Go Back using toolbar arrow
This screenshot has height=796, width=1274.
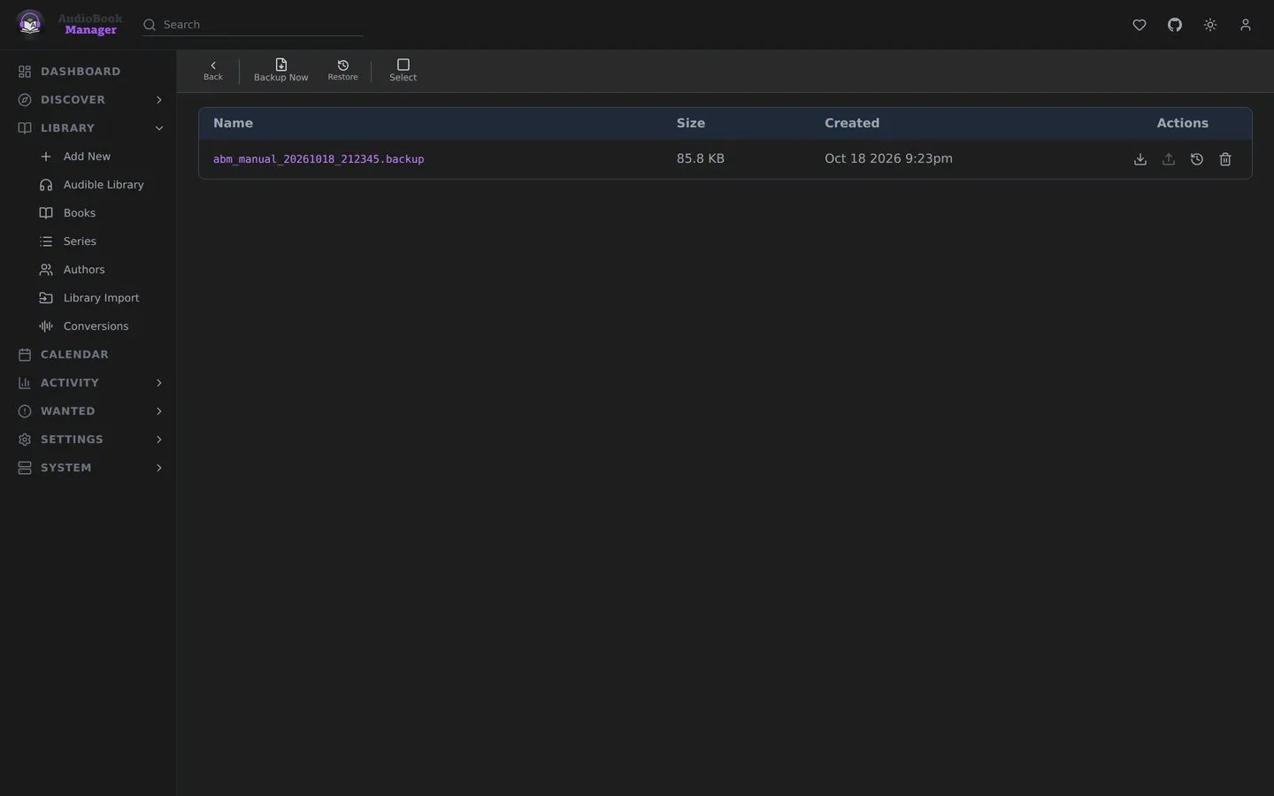pyautogui.click(x=213, y=71)
